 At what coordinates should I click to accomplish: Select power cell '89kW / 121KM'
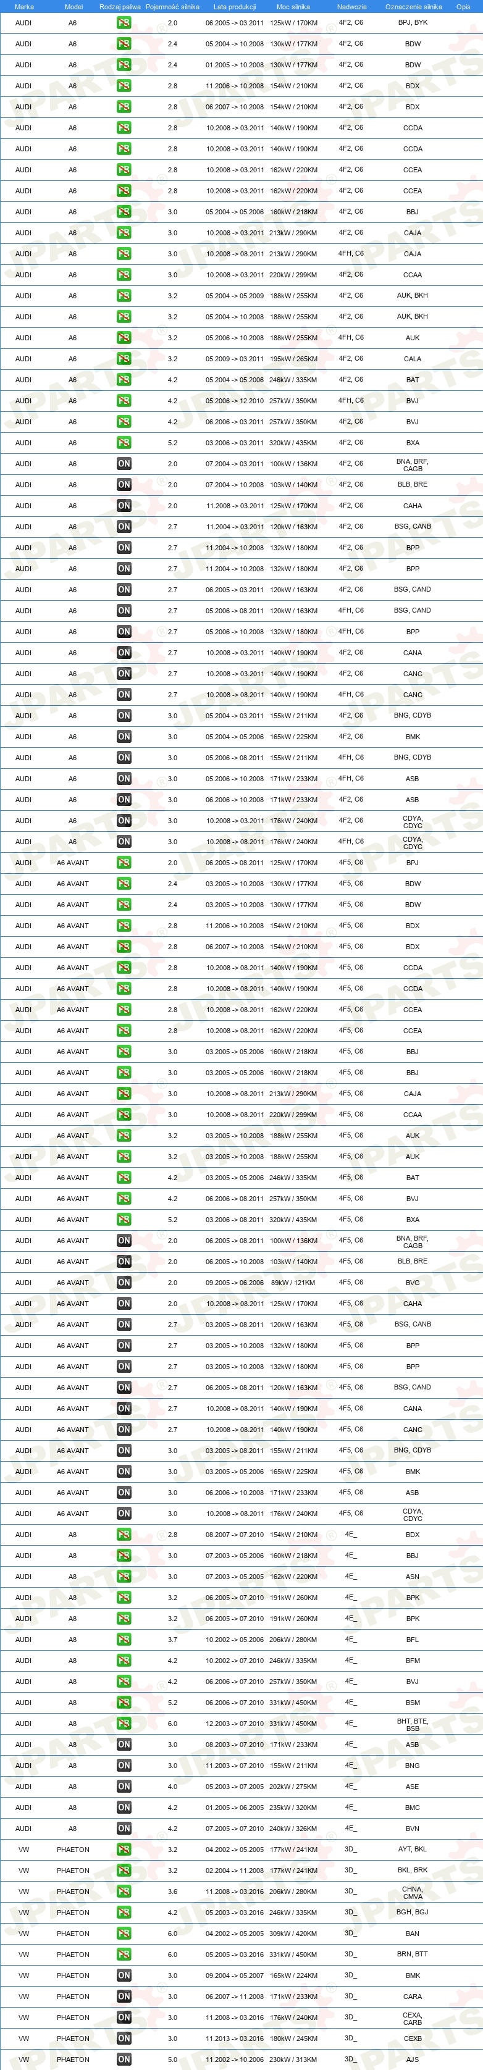[x=293, y=1283]
